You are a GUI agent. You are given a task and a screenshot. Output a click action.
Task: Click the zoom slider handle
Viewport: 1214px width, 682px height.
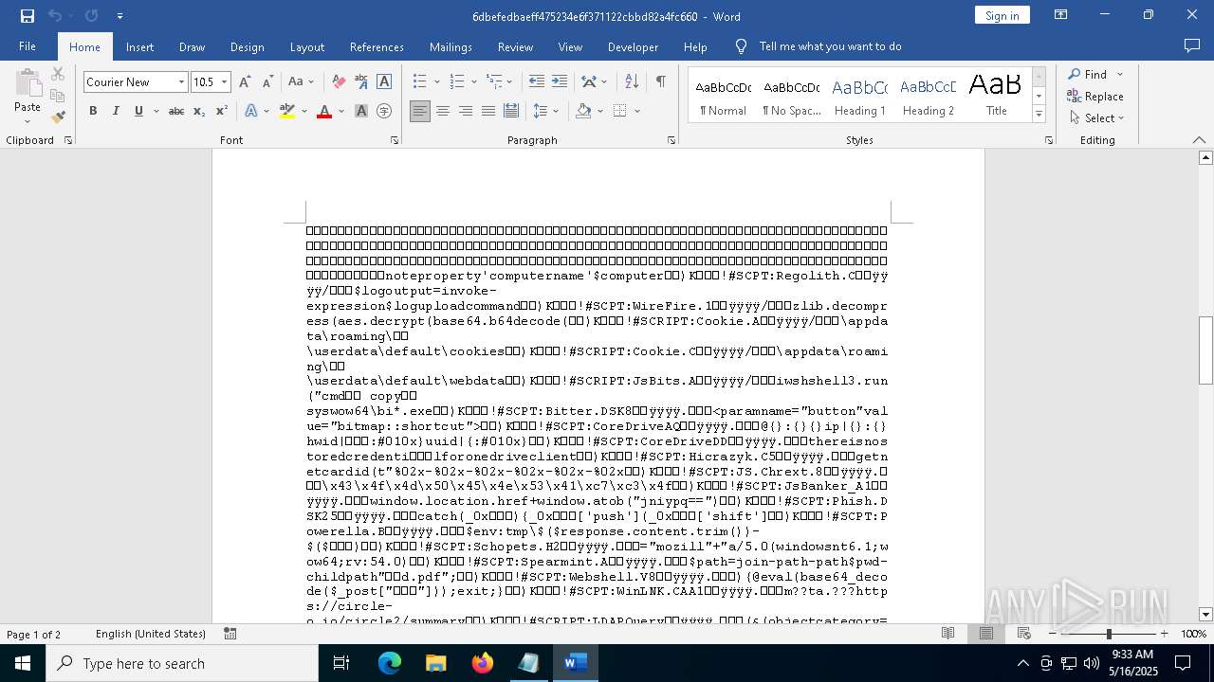click(x=1109, y=634)
